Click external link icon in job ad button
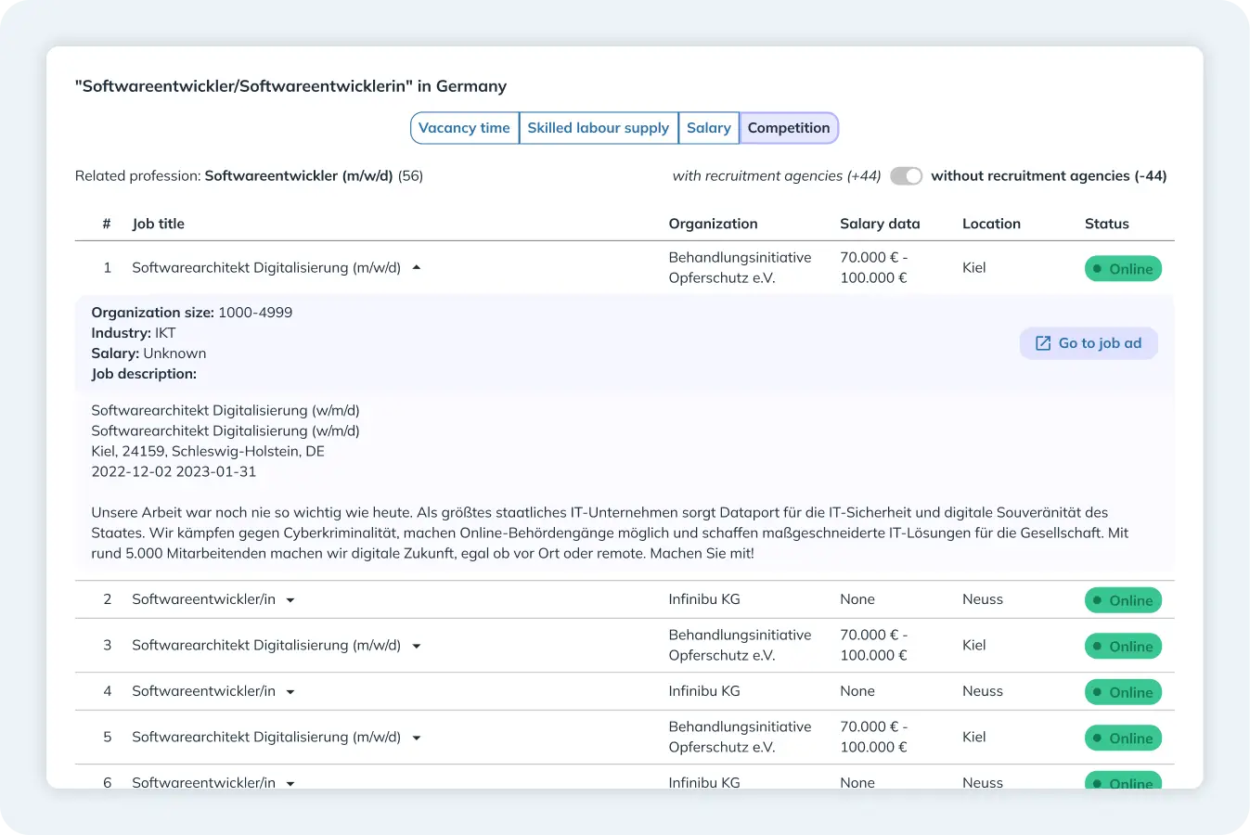 click(1043, 343)
